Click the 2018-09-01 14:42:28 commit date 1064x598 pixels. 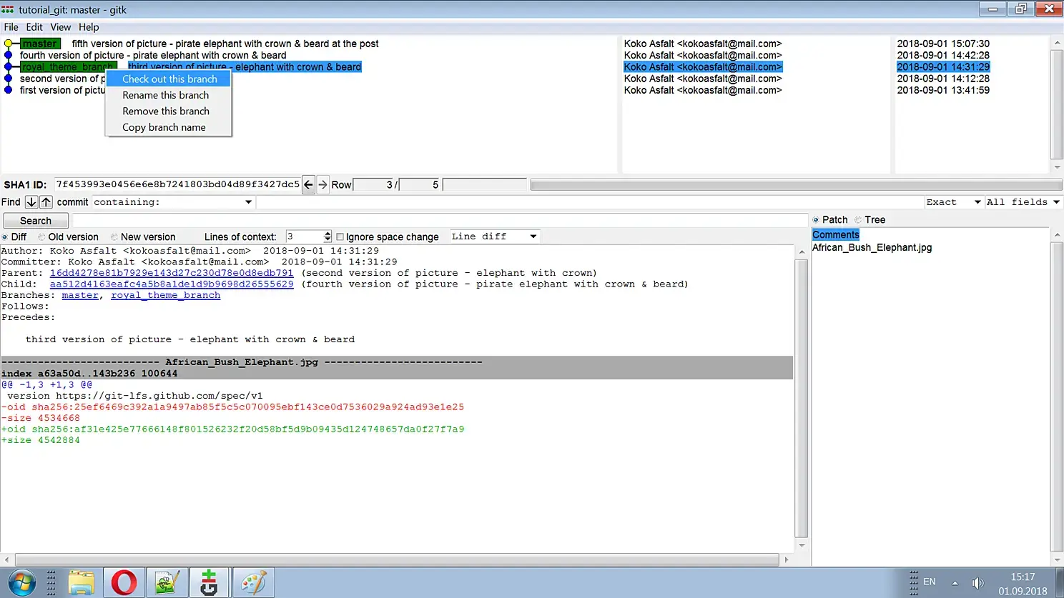tap(943, 55)
